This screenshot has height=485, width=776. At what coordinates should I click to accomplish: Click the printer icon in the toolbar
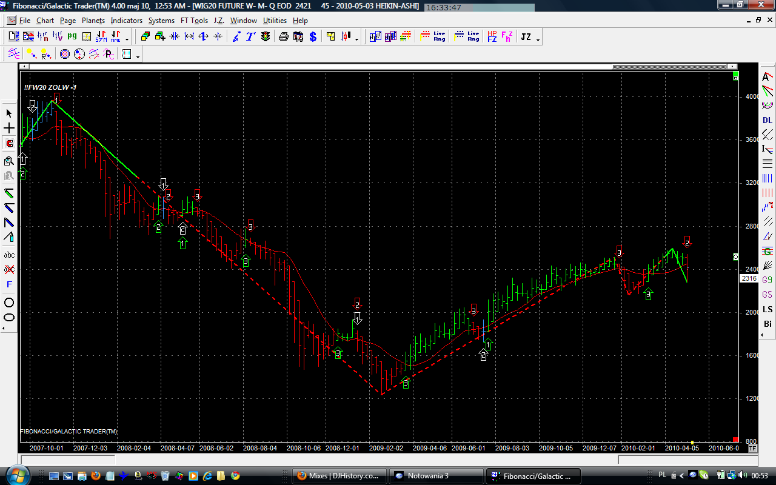(283, 37)
